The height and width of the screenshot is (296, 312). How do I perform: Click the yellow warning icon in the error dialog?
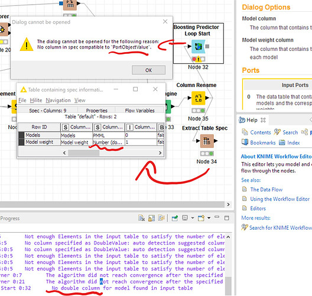point(27,44)
